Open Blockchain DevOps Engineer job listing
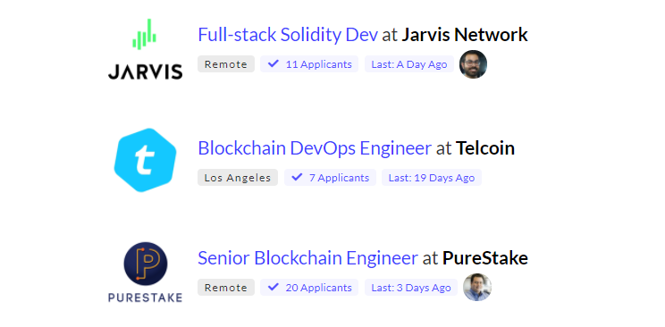The height and width of the screenshot is (327, 665). 315,148
